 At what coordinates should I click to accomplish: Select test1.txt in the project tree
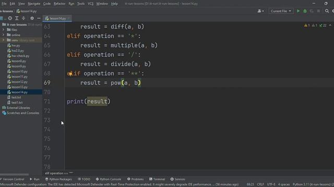coord(15,103)
